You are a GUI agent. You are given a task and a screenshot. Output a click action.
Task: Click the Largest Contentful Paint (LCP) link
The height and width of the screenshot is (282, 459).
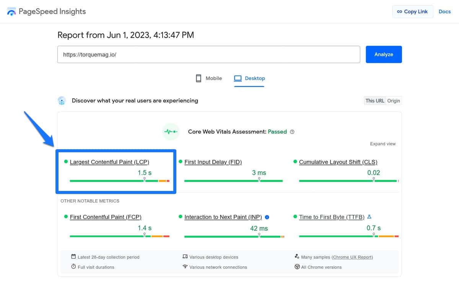[x=109, y=162]
